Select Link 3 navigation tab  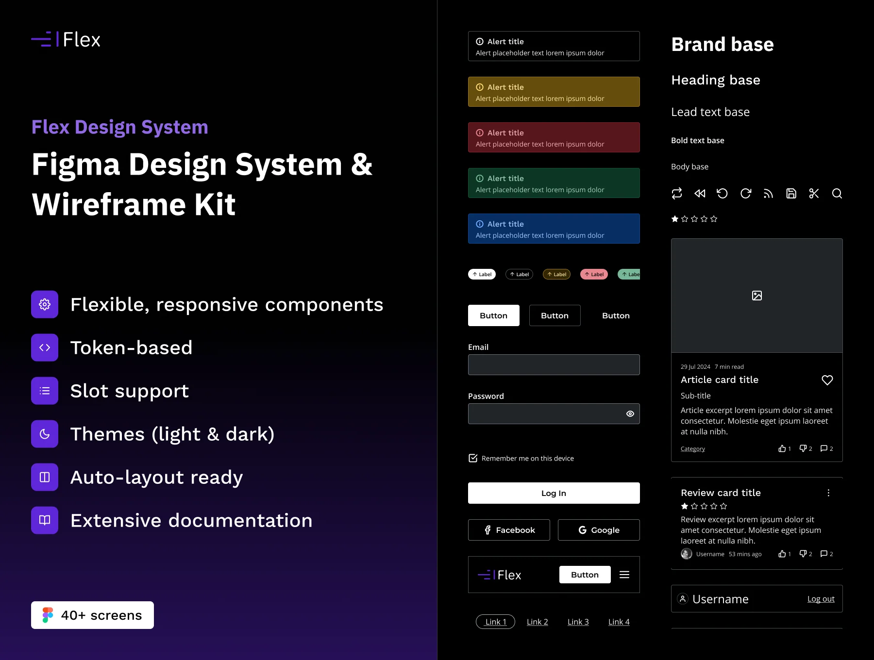pos(578,622)
